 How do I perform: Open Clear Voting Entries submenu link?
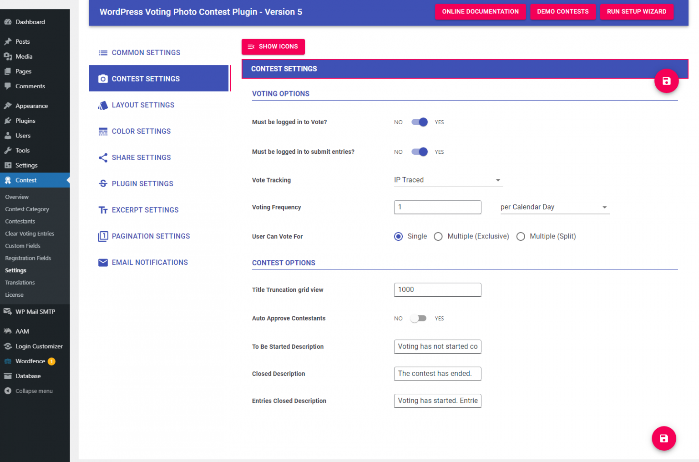coord(30,234)
